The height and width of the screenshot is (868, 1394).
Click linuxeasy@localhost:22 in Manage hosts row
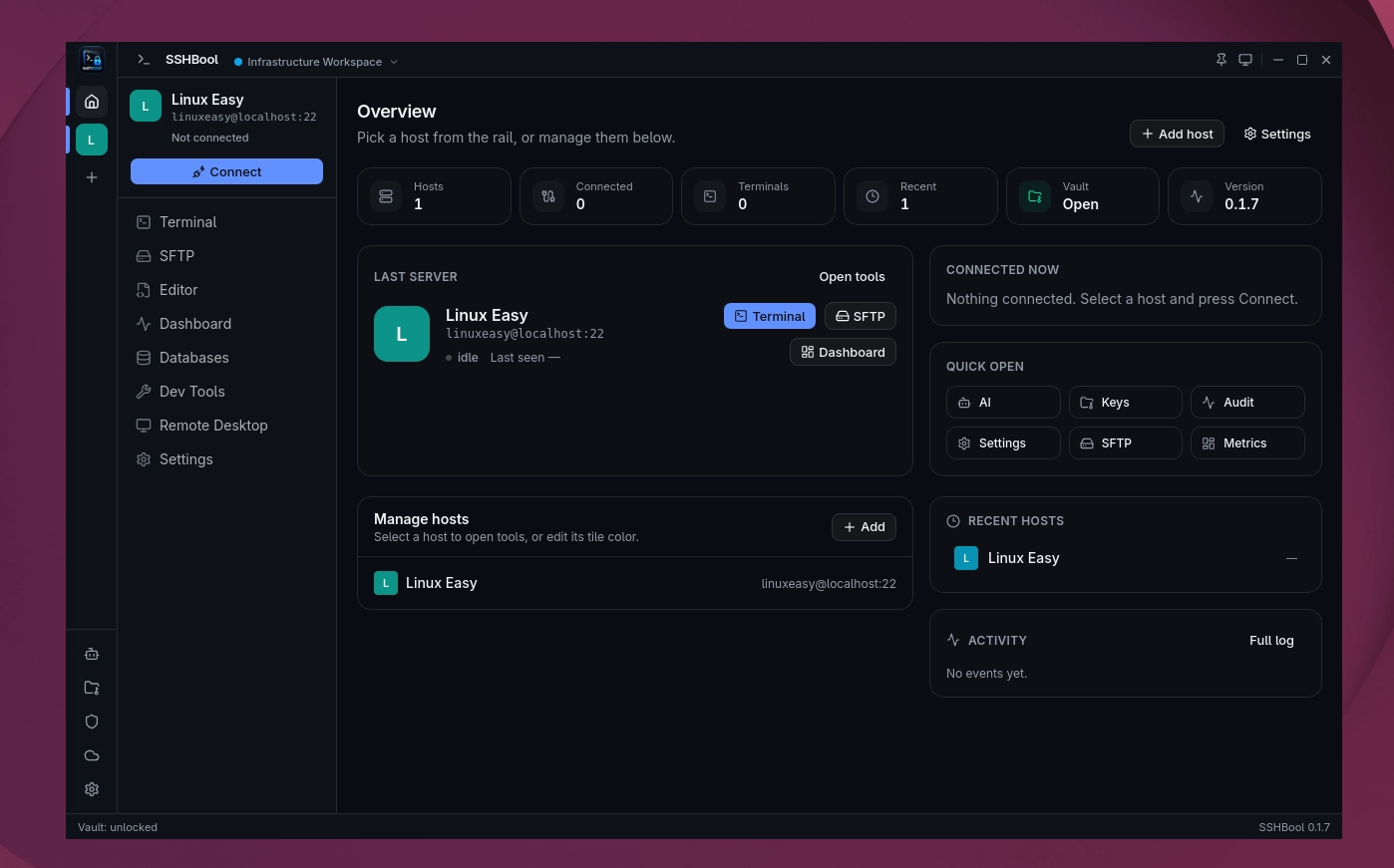(x=829, y=584)
